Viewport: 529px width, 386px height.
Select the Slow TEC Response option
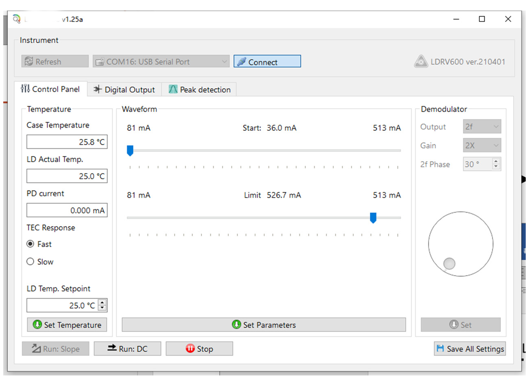pyautogui.click(x=31, y=262)
